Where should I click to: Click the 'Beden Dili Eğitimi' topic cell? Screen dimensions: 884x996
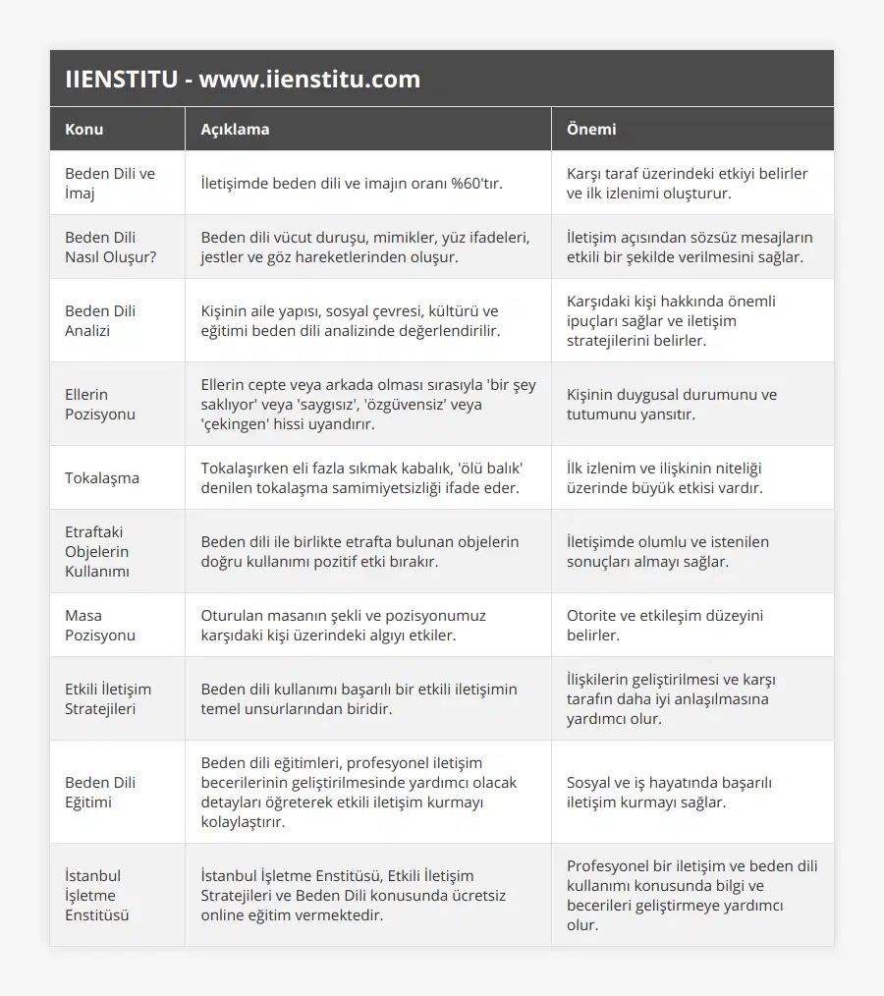tap(100, 792)
